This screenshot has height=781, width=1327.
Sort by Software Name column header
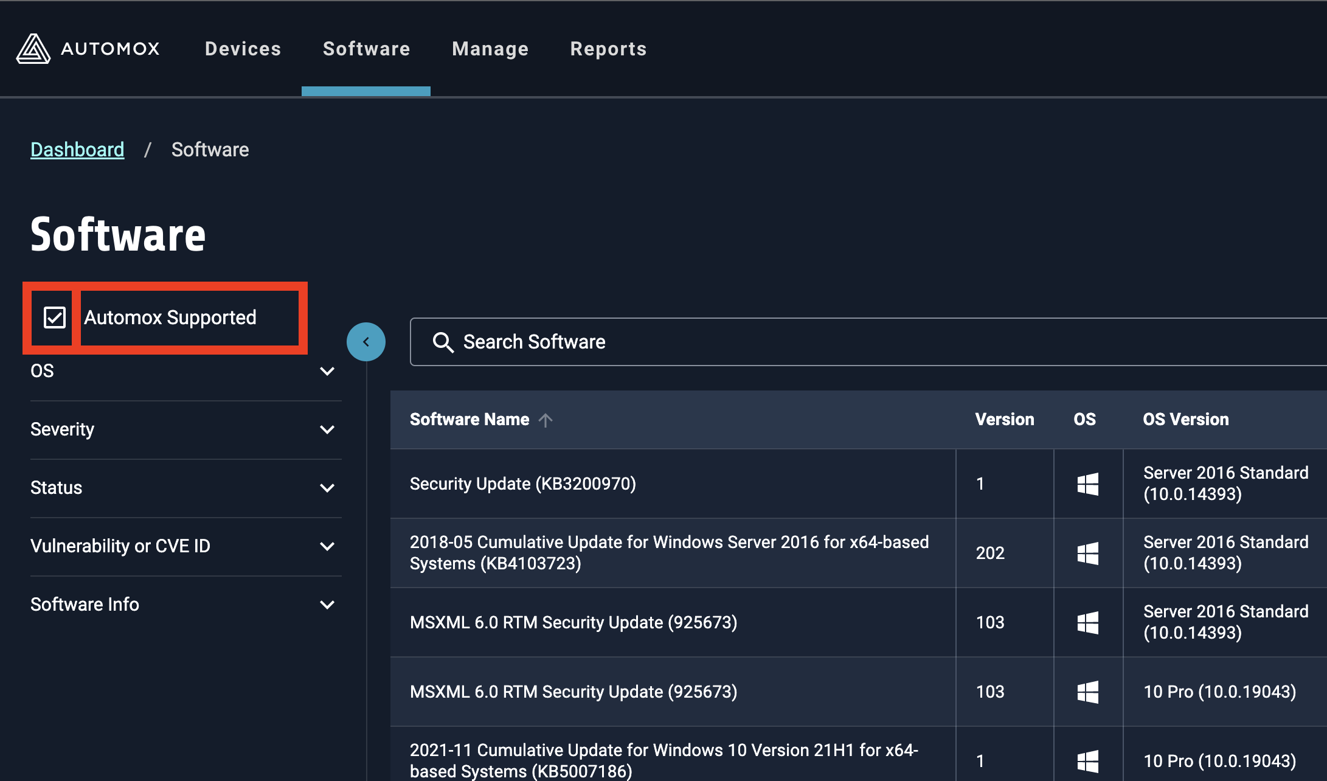click(469, 420)
